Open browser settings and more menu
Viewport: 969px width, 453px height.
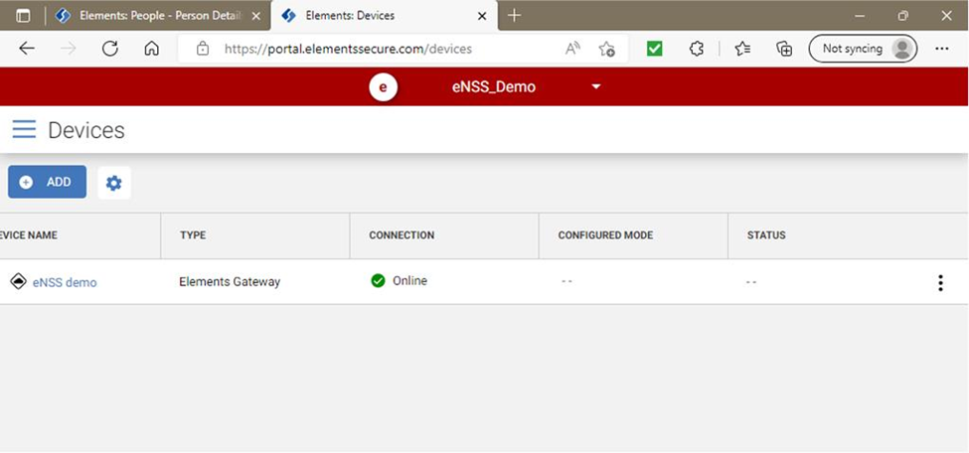tap(942, 49)
